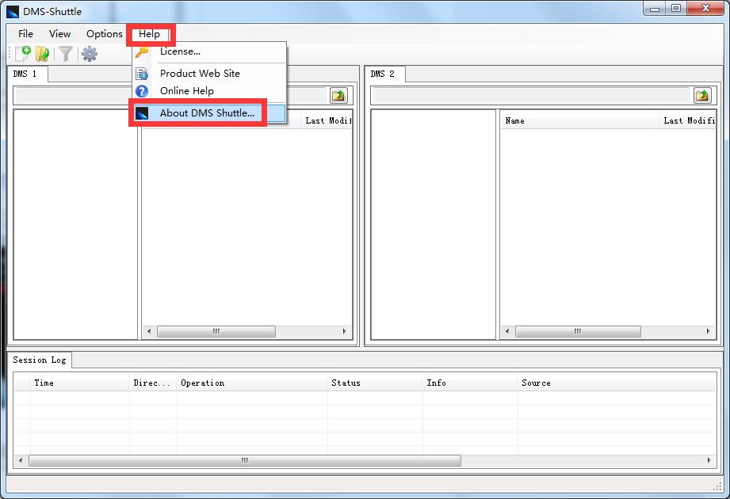730x499 pixels.
Task: Sort DMS 1 list by Last Modified
Action: click(327, 121)
